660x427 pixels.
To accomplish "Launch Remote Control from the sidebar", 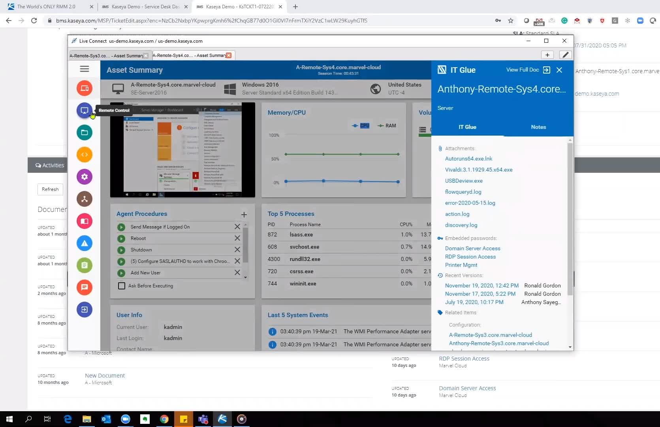I will [85, 110].
